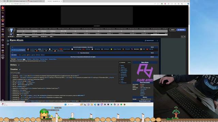The width and height of the screenshot is (218, 122).
Task: Collapse the Rare Atom Roster box via hide
Action: 152,53
